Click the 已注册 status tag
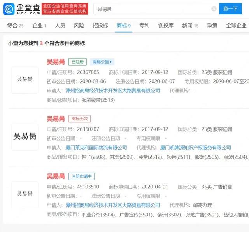 [x=77, y=62]
